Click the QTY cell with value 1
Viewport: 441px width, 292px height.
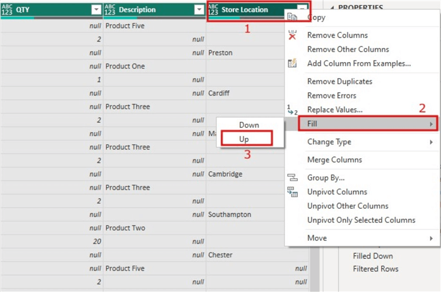tap(52, 80)
